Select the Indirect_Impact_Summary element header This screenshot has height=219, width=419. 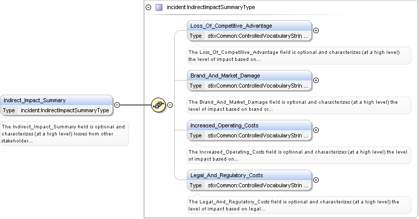coord(56,100)
